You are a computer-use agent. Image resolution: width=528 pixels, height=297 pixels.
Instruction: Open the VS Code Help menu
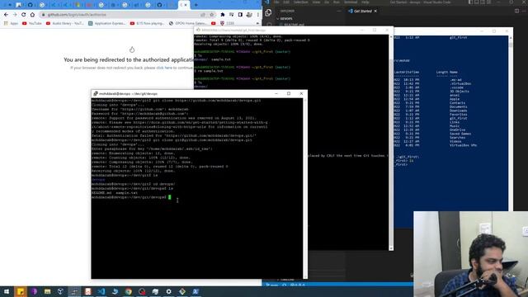click(x=365, y=2)
